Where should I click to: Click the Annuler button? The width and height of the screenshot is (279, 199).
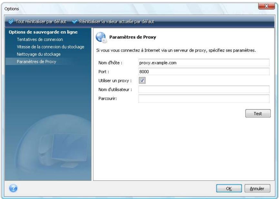point(257,188)
